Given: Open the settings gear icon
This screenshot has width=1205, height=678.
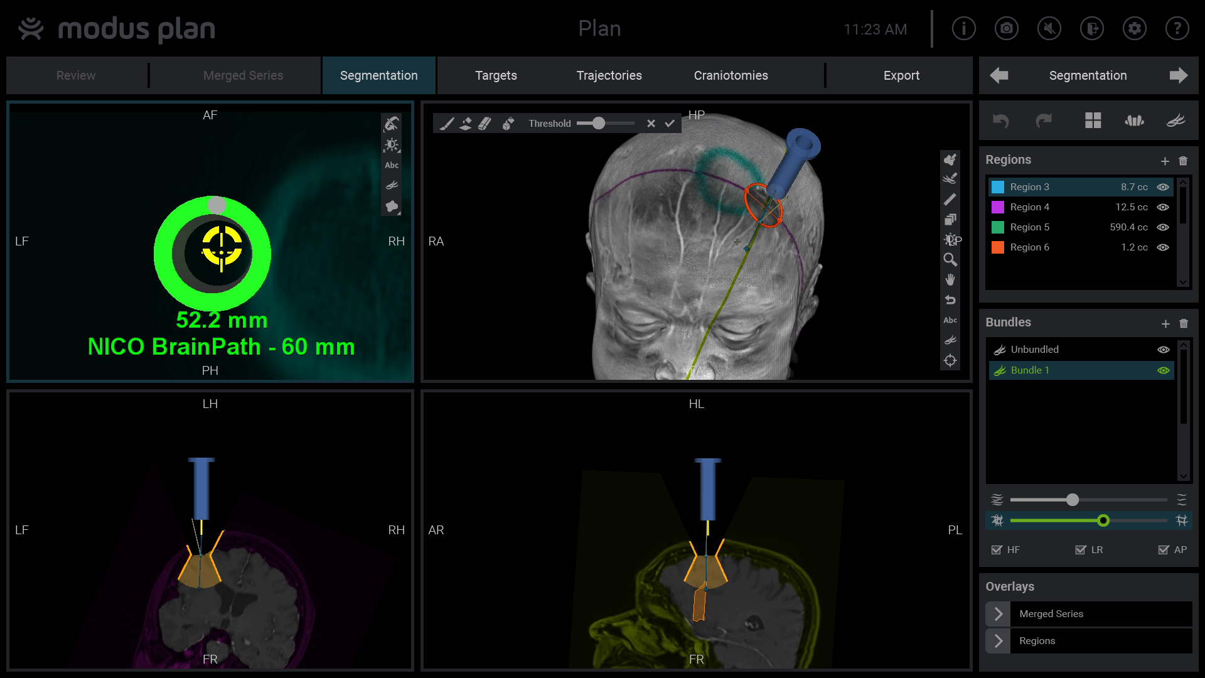Looking at the screenshot, I should pos(1134,29).
